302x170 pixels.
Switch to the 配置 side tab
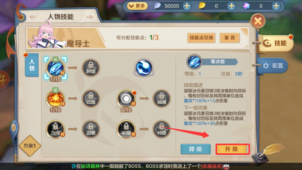click(273, 66)
